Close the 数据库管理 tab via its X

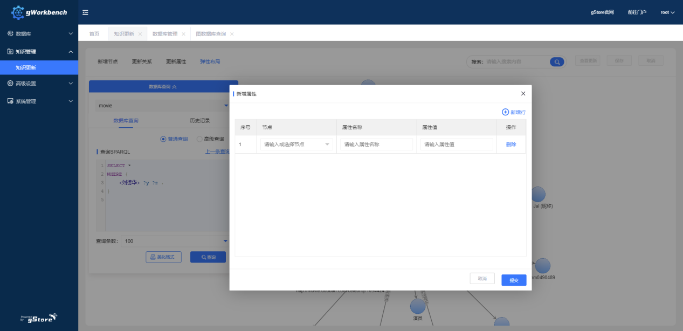coord(183,34)
